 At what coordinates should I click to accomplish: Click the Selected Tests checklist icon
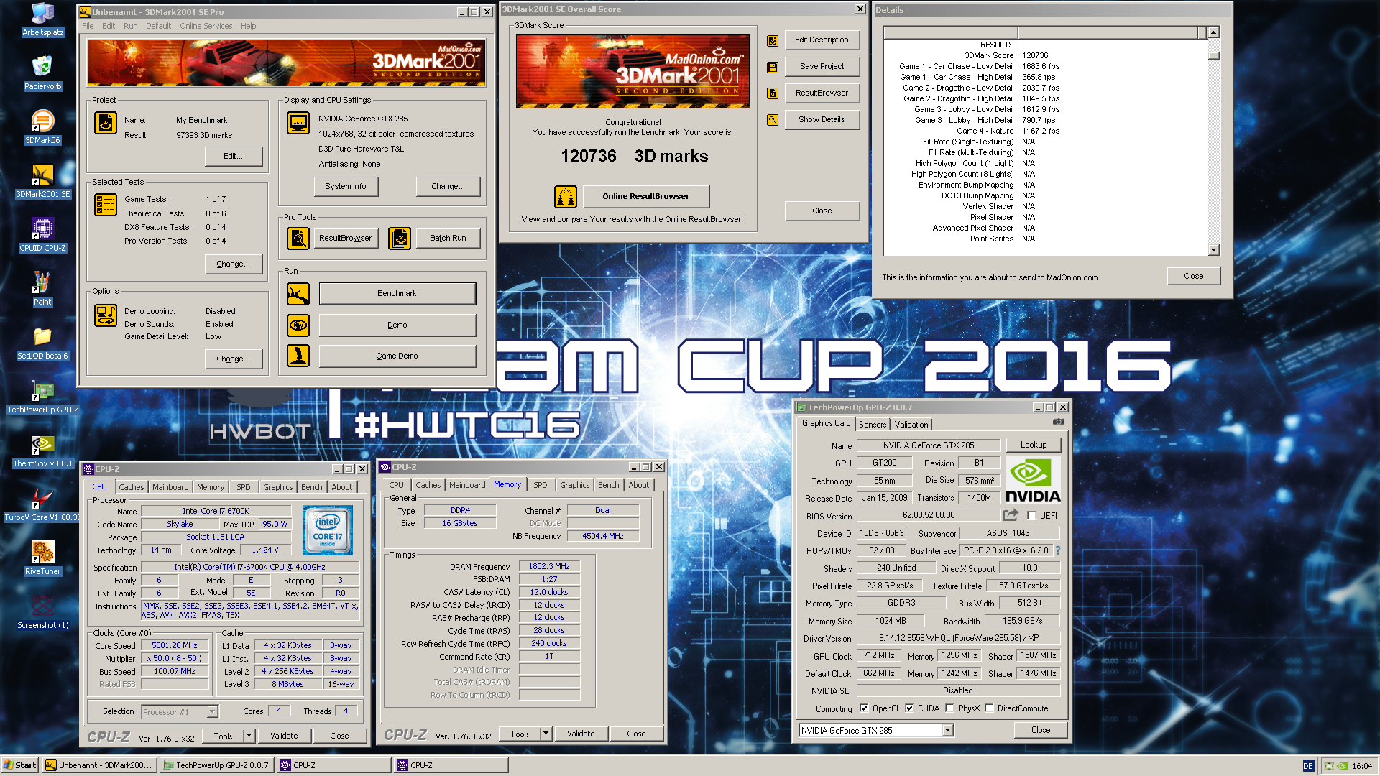click(106, 205)
